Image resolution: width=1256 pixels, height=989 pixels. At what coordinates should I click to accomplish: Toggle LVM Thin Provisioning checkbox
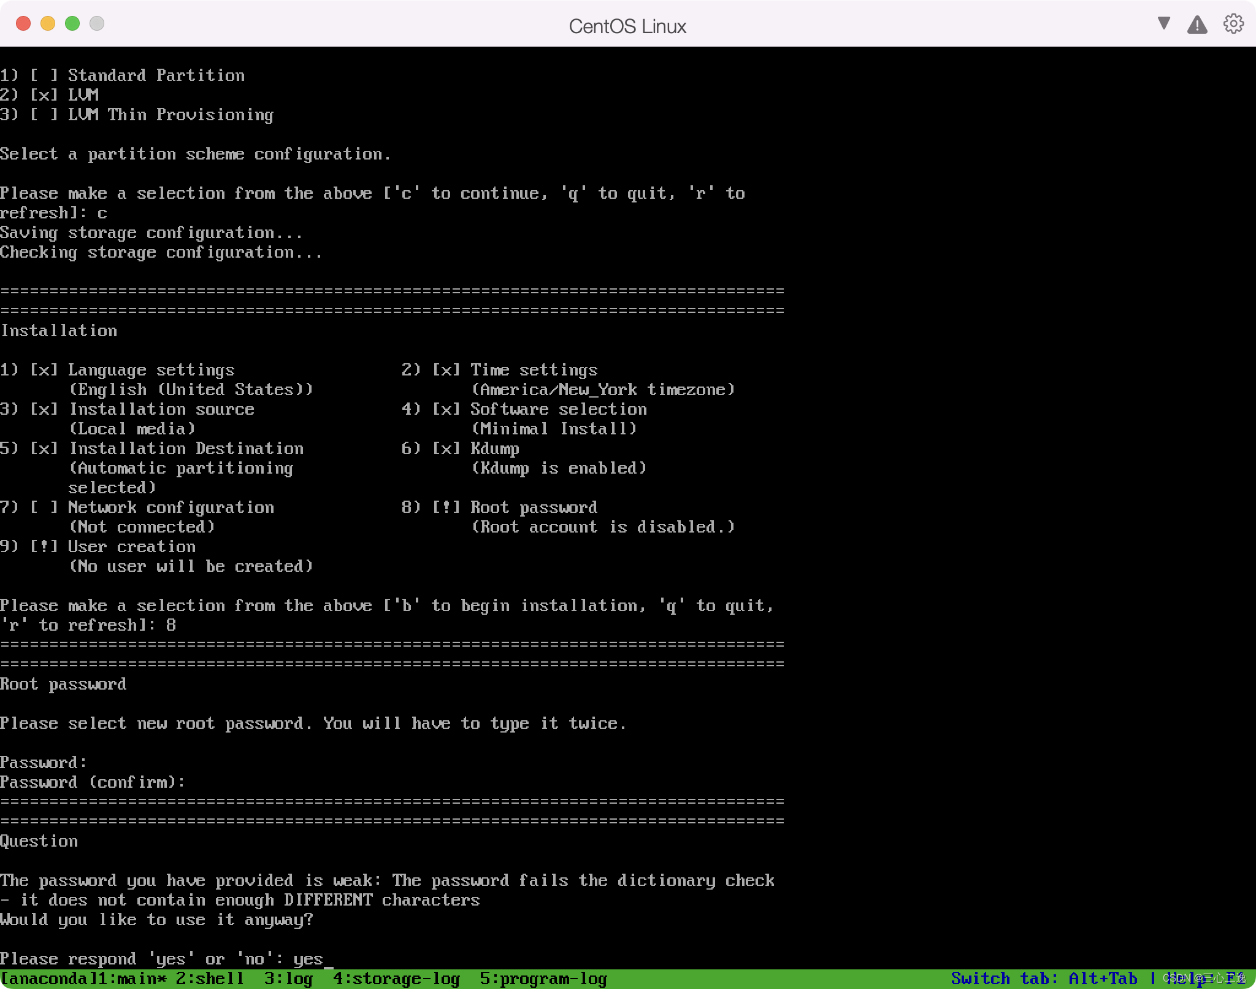point(44,115)
